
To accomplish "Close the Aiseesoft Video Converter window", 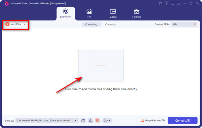I will click(197, 3).
